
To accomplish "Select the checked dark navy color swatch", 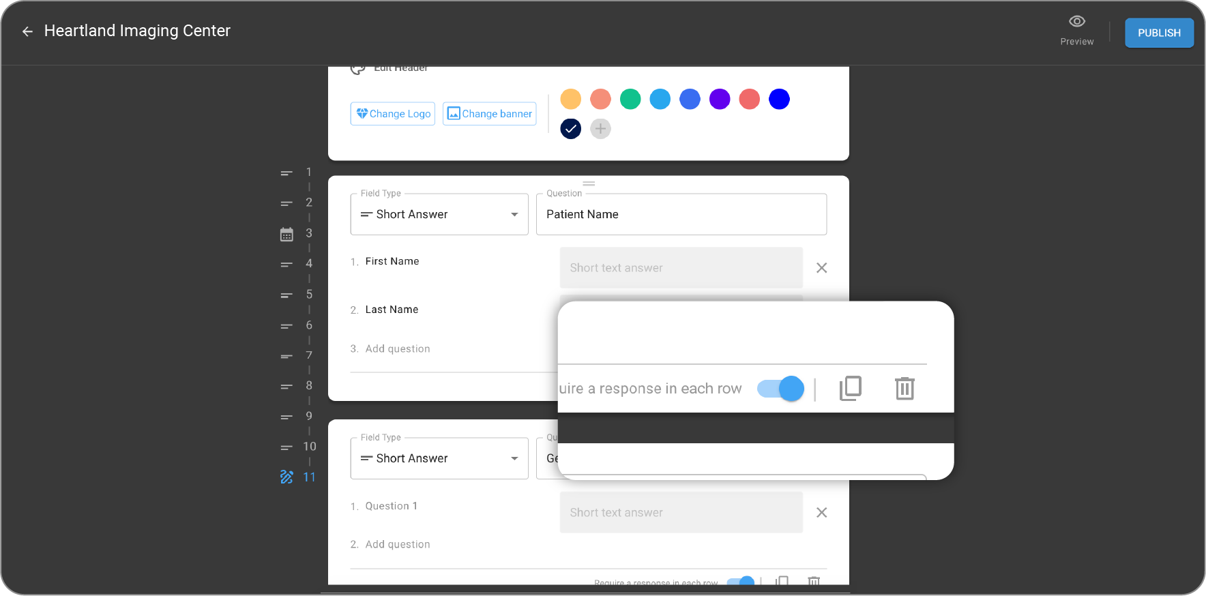I will tap(570, 129).
